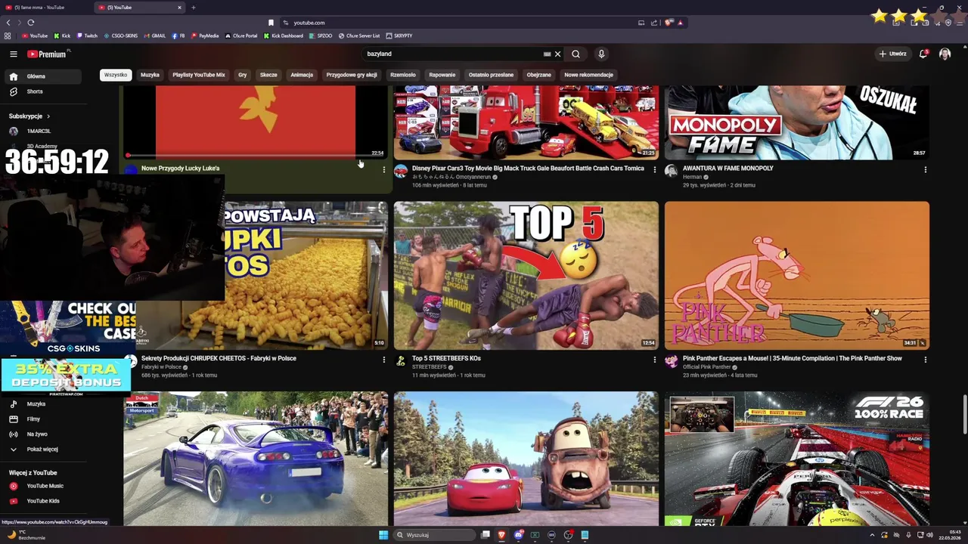Viewport: 968px width, 544px height.
Task: Show hidden system tray icons chevron
Action: (x=872, y=535)
